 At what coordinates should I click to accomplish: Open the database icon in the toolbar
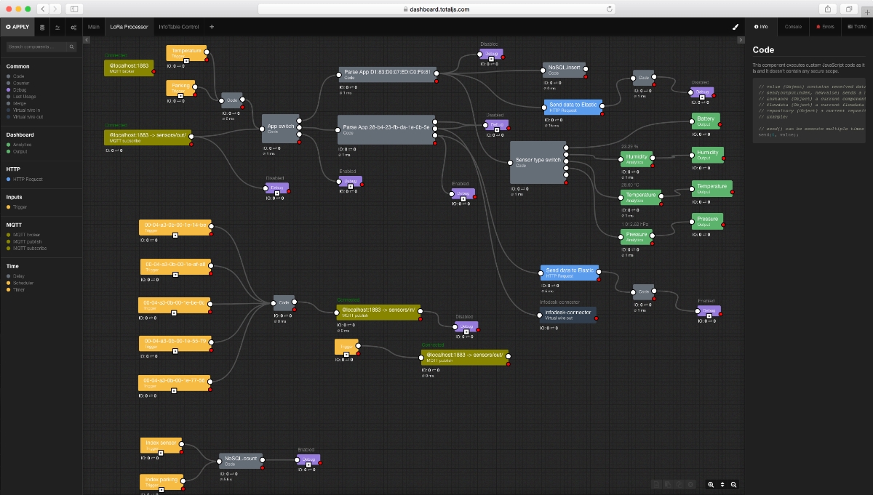[x=41, y=27]
